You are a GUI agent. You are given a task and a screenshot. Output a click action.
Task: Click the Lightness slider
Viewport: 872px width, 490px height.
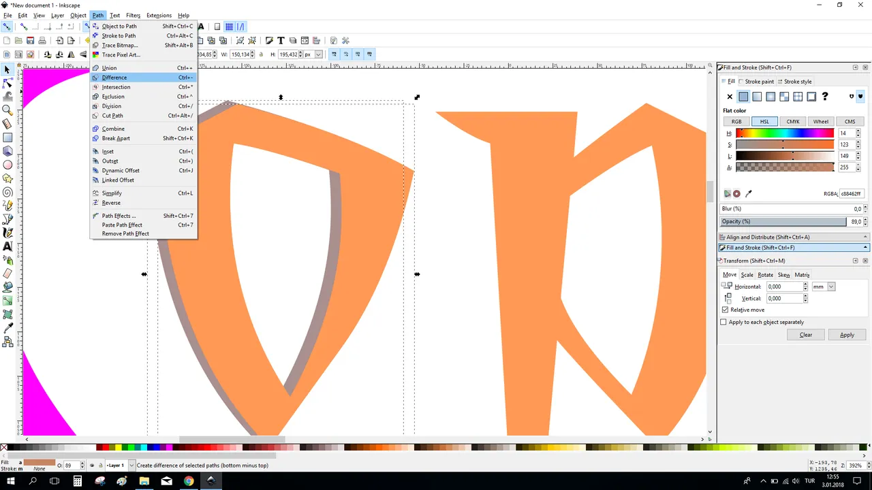(785, 156)
